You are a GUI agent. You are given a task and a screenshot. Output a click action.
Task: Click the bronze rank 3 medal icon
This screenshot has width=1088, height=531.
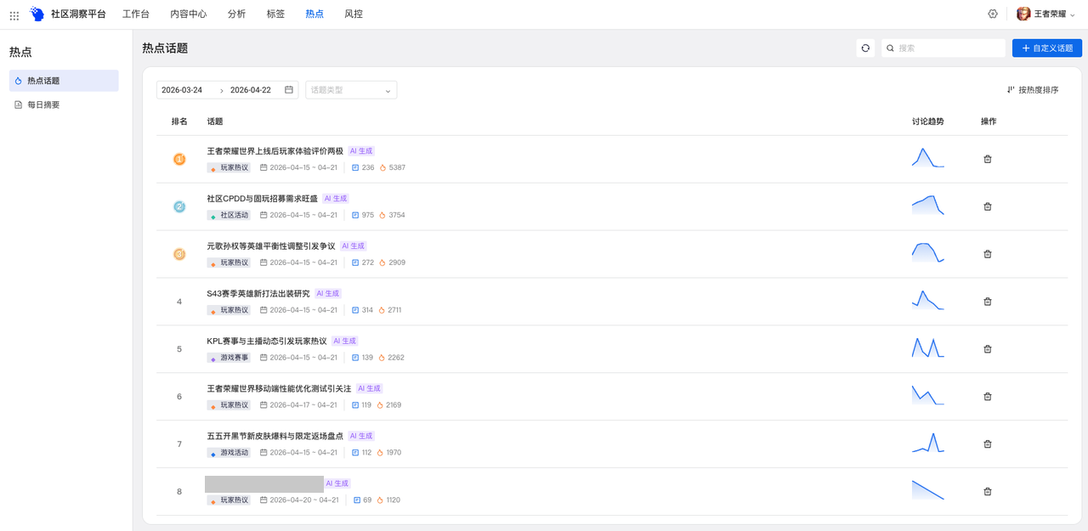pos(179,254)
